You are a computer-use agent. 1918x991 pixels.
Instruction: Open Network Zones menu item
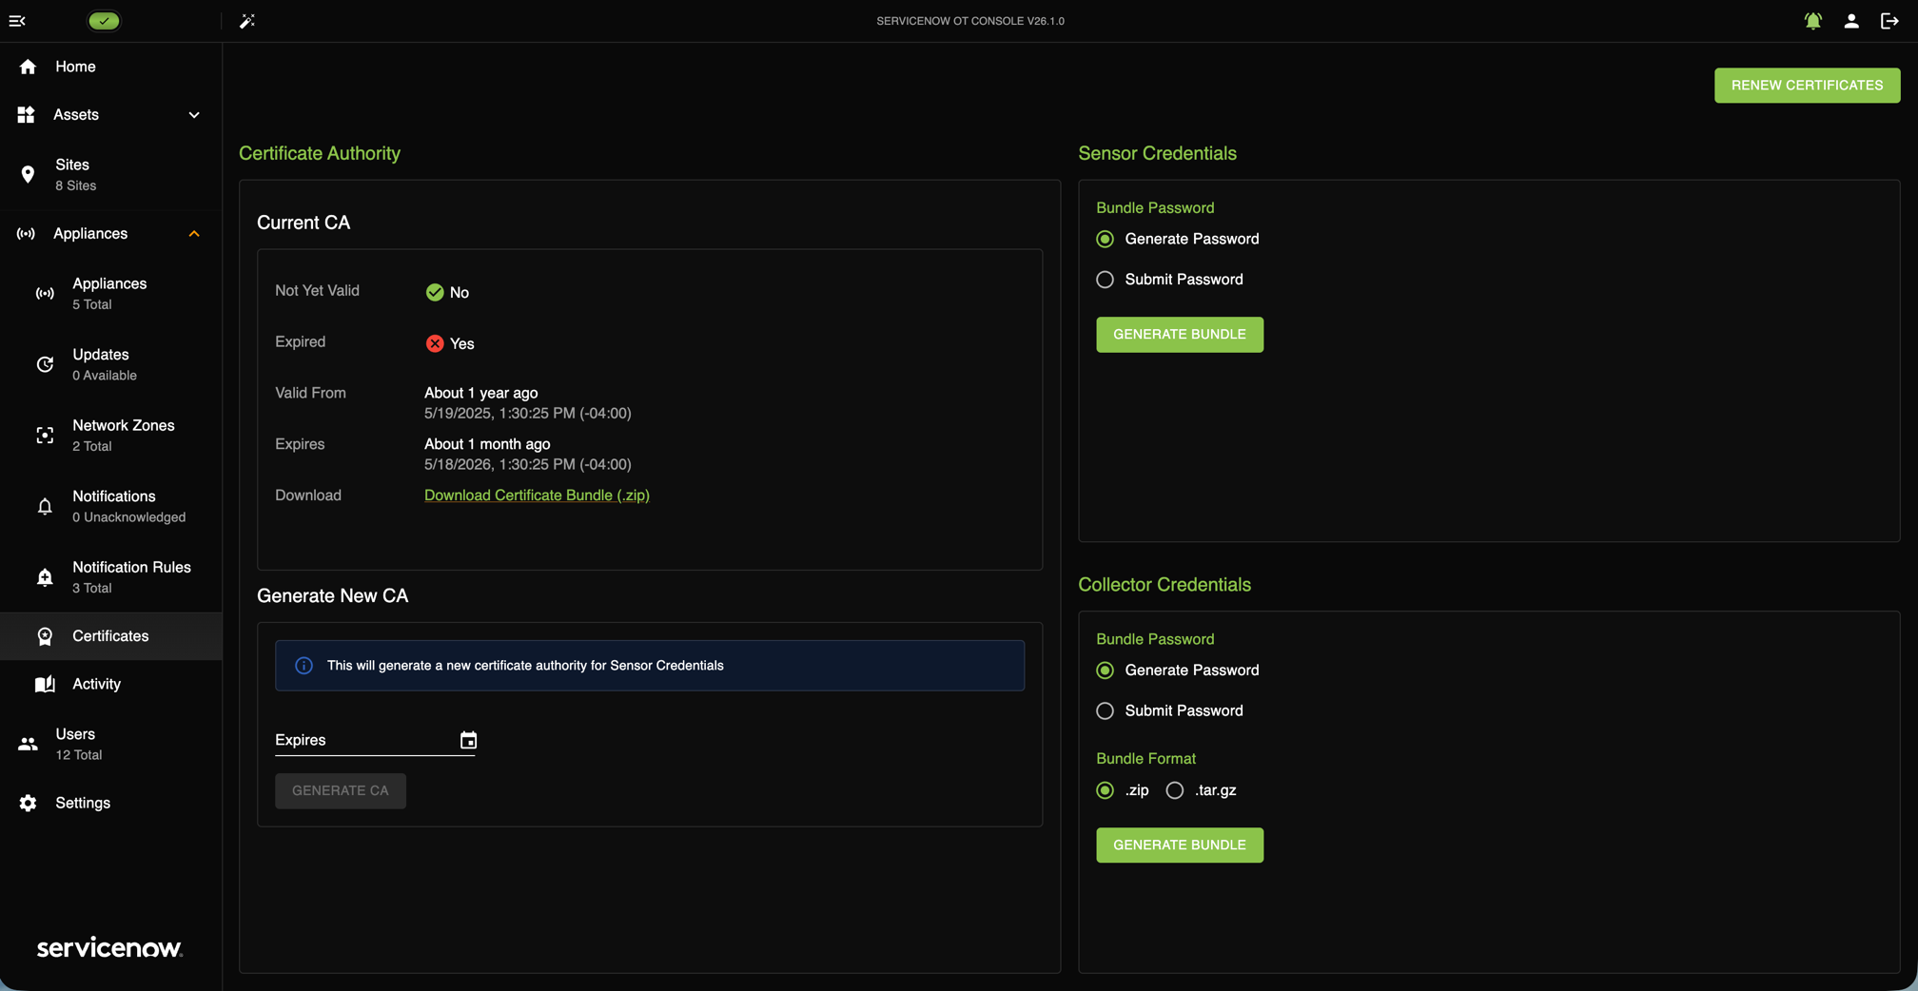point(110,436)
